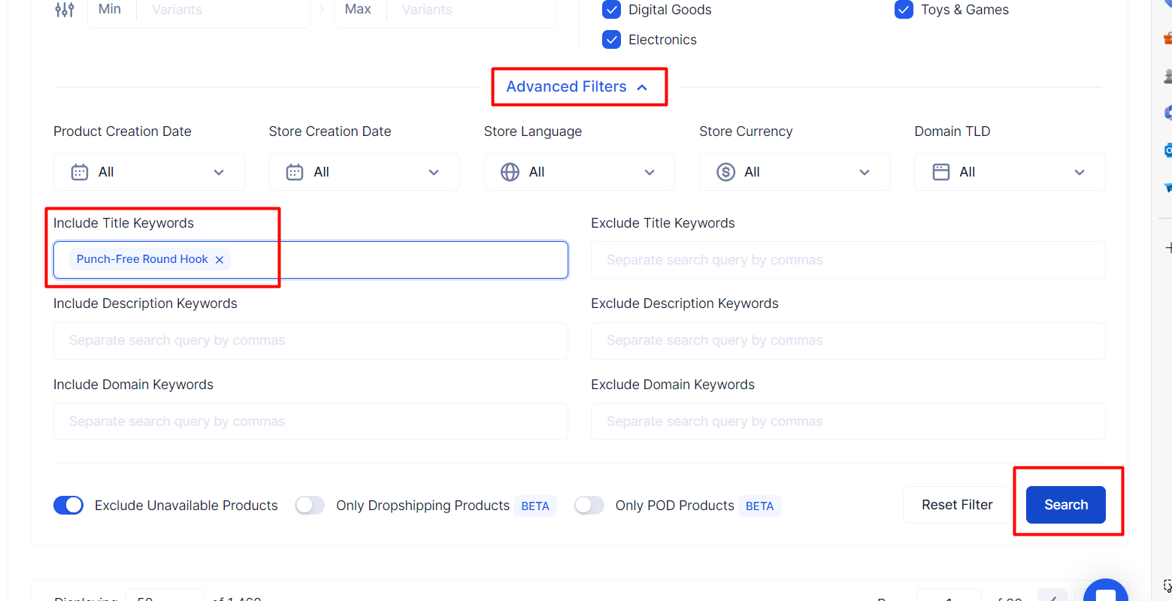The height and width of the screenshot is (601, 1172).
Task: Collapse the Advanced Filters section
Action: tap(577, 86)
